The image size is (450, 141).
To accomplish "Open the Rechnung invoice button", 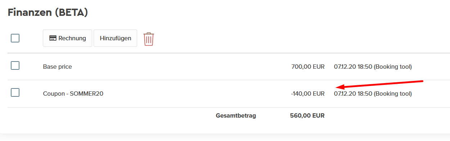I will [x=68, y=38].
